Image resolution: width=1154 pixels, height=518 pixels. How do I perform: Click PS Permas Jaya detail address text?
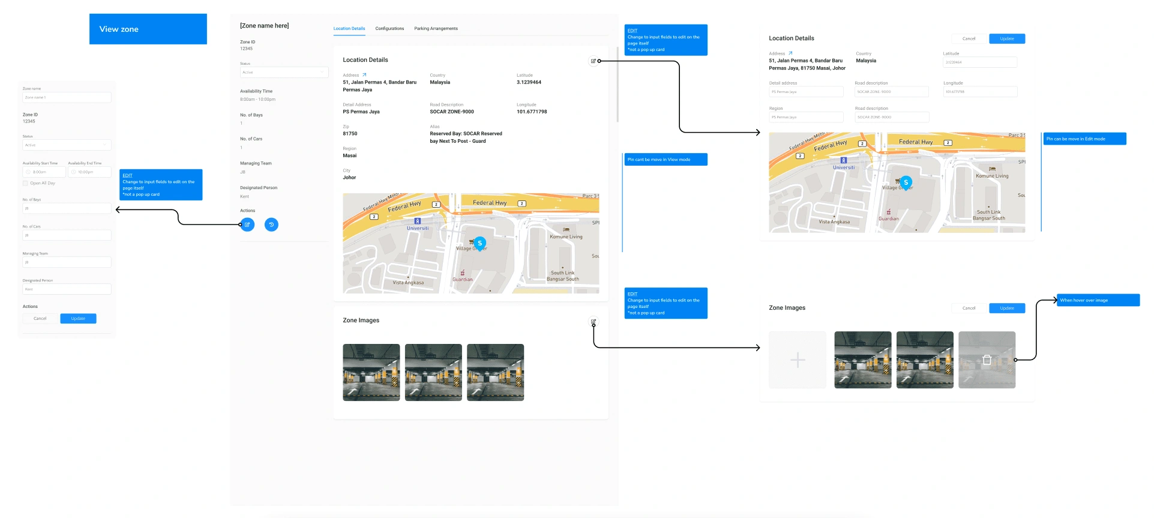click(361, 112)
